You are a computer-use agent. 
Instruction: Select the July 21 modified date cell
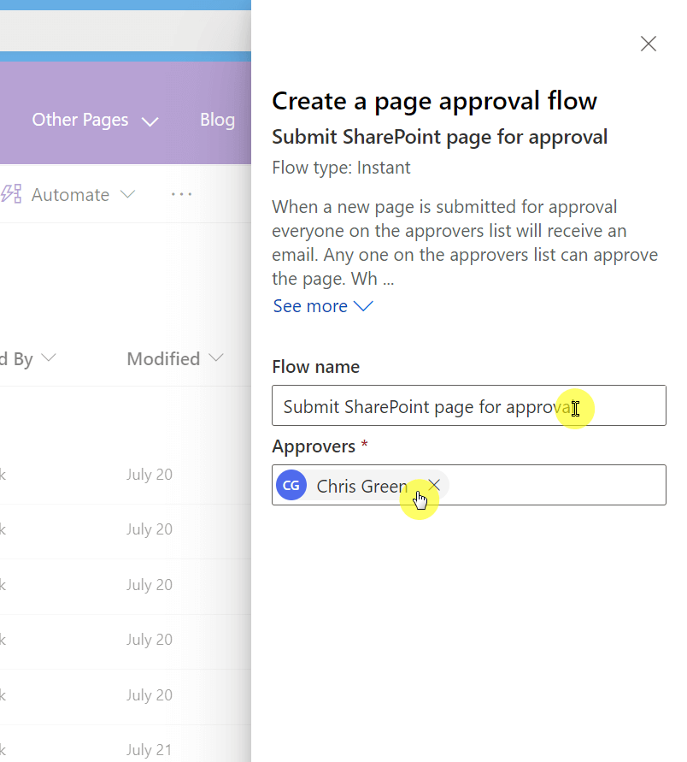pos(149,750)
